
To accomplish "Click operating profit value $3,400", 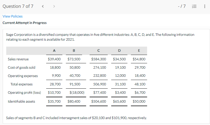I will coord(120,92).
